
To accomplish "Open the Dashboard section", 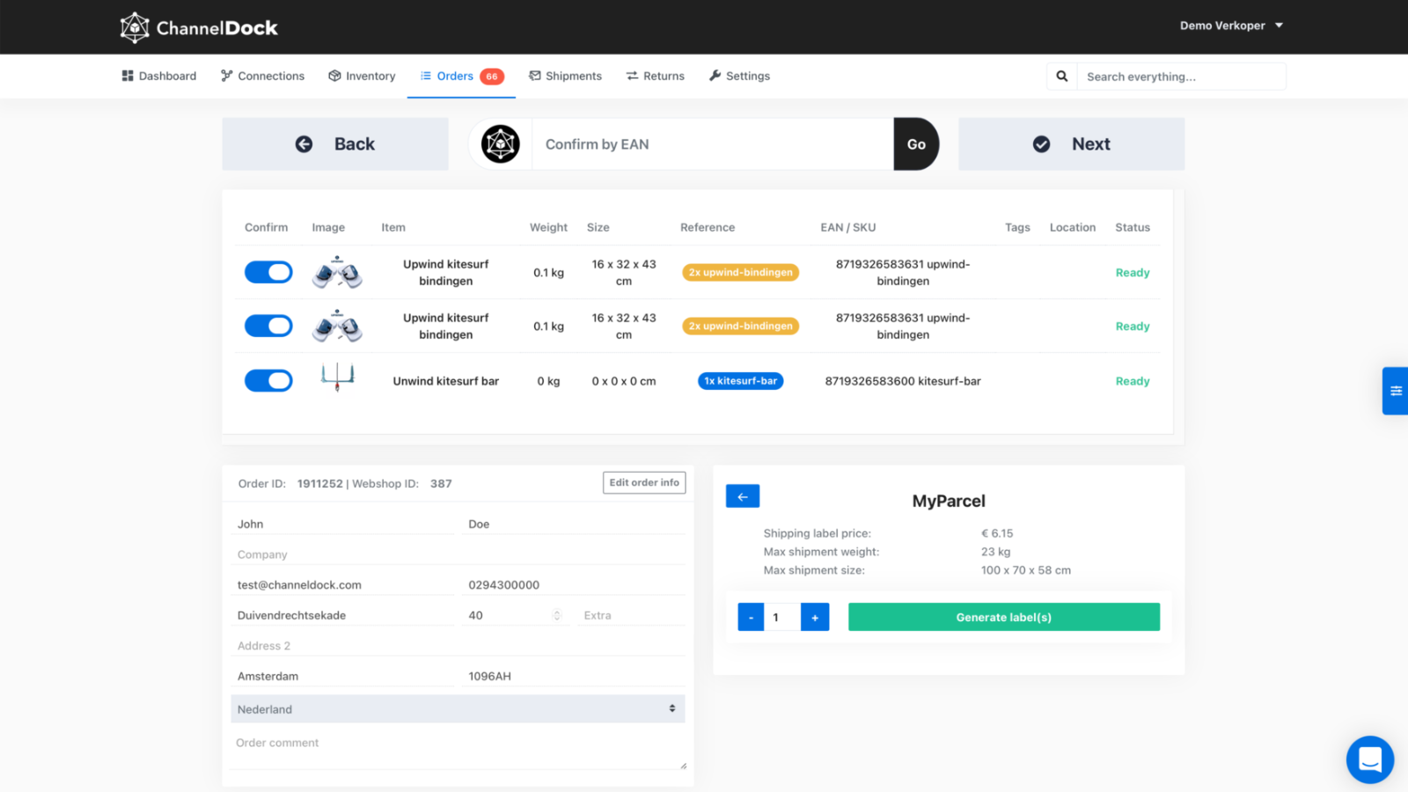I will tap(158, 76).
